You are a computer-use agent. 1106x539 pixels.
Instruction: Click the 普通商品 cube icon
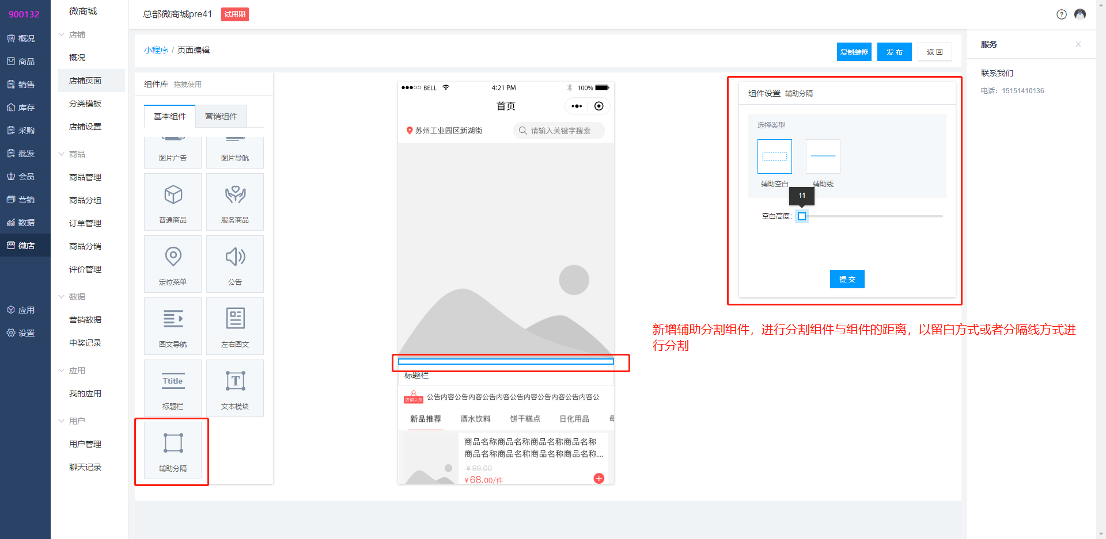coord(173,195)
